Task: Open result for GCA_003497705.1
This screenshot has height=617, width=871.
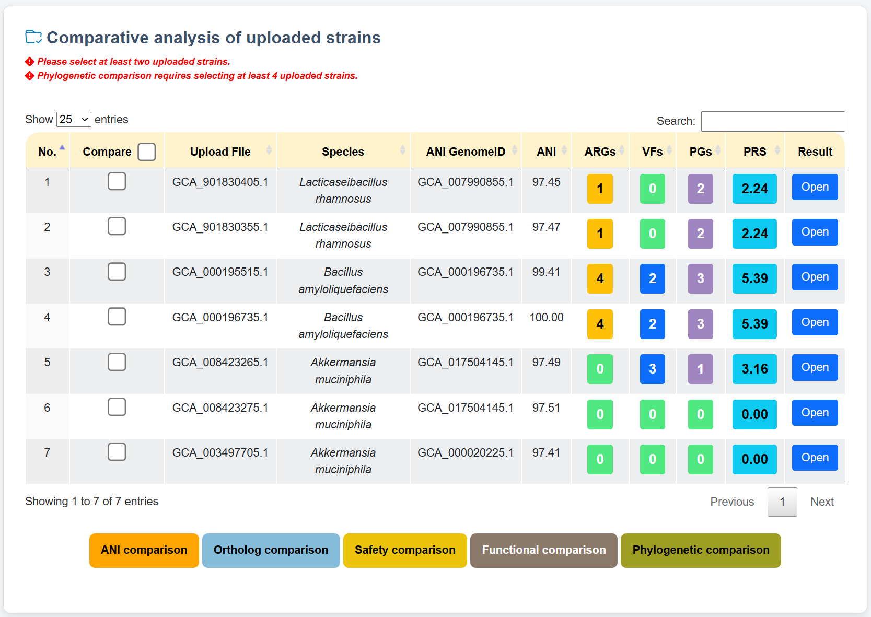Action: (814, 458)
